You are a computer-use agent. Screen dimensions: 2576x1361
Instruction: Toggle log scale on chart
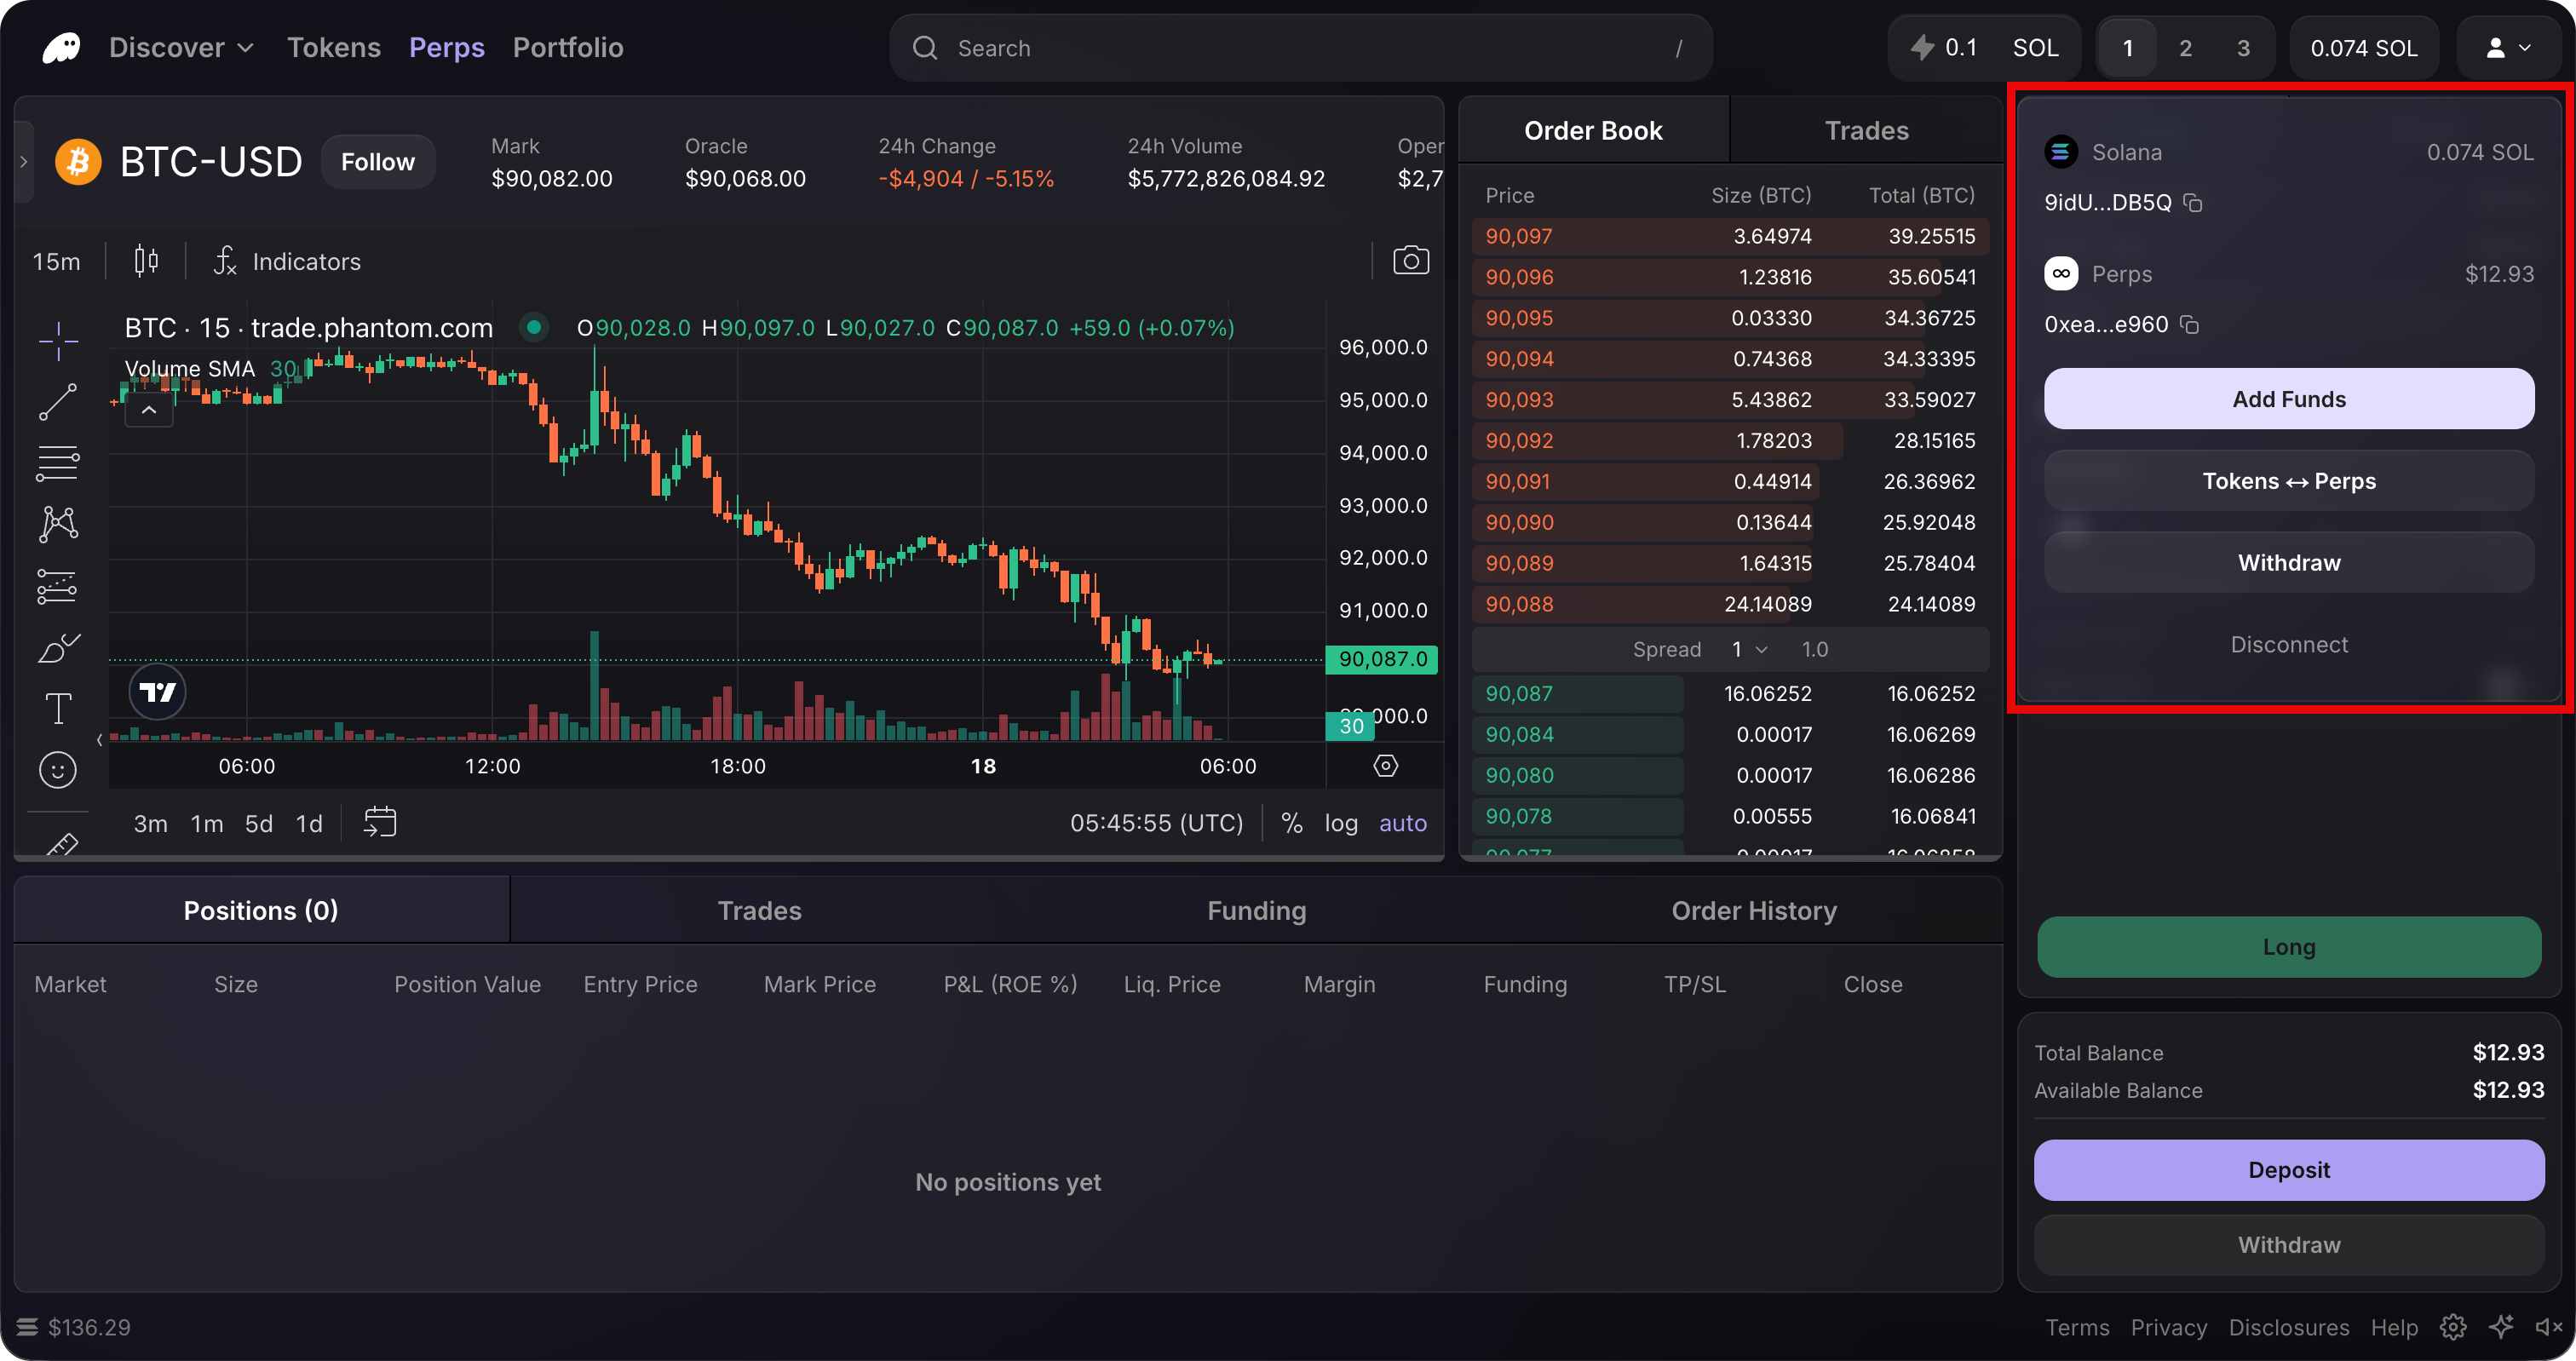(1341, 823)
